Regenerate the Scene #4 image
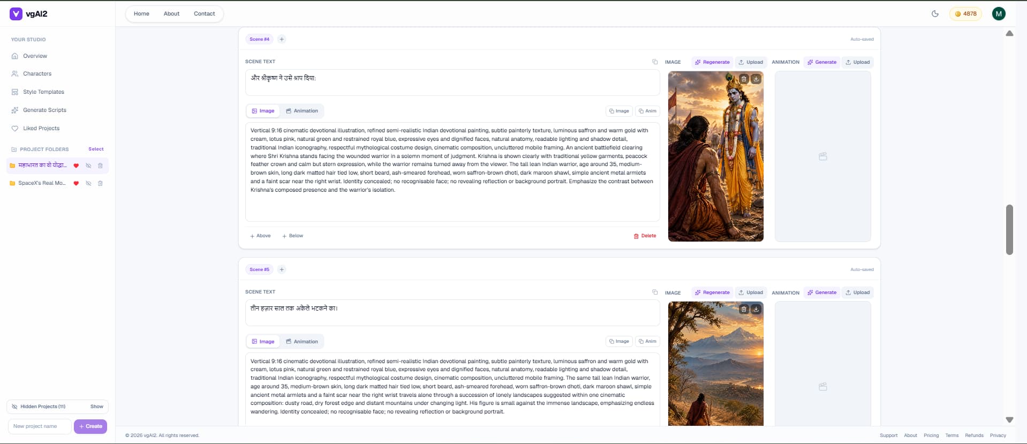This screenshot has height=444, width=1027. 712,62
